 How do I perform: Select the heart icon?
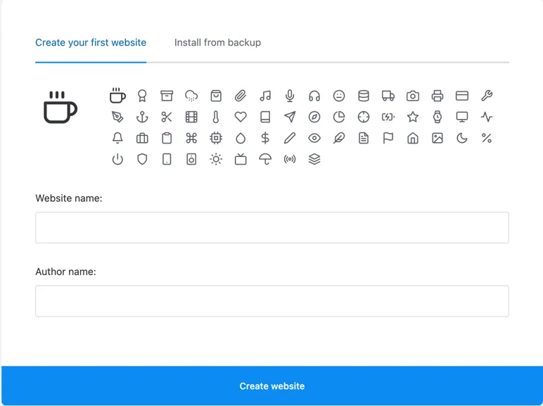click(x=241, y=117)
